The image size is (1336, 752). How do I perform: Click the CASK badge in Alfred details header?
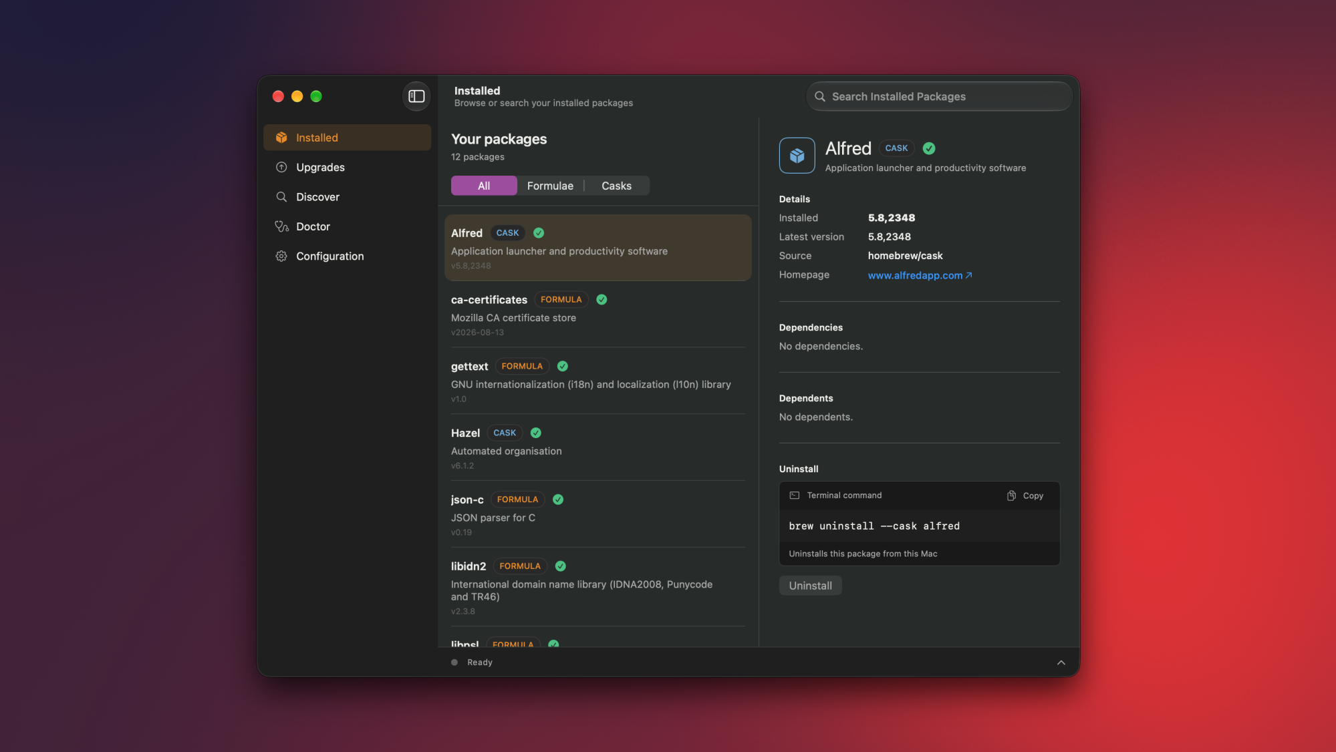(896, 148)
